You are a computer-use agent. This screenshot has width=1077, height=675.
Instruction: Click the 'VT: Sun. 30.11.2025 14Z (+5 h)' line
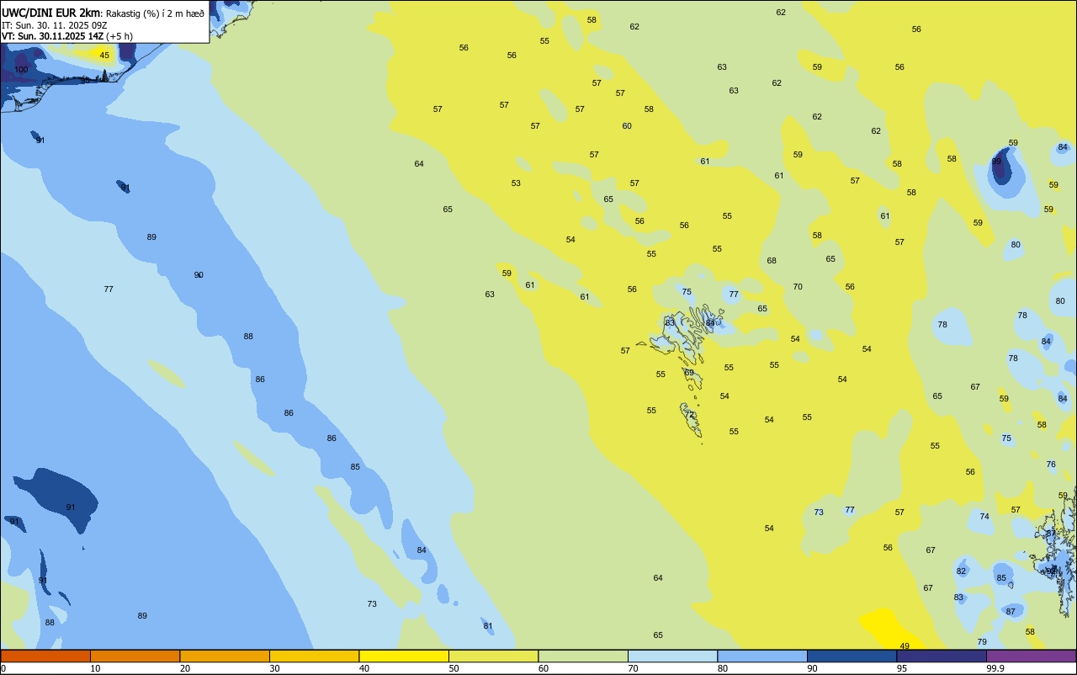[67, 36]
